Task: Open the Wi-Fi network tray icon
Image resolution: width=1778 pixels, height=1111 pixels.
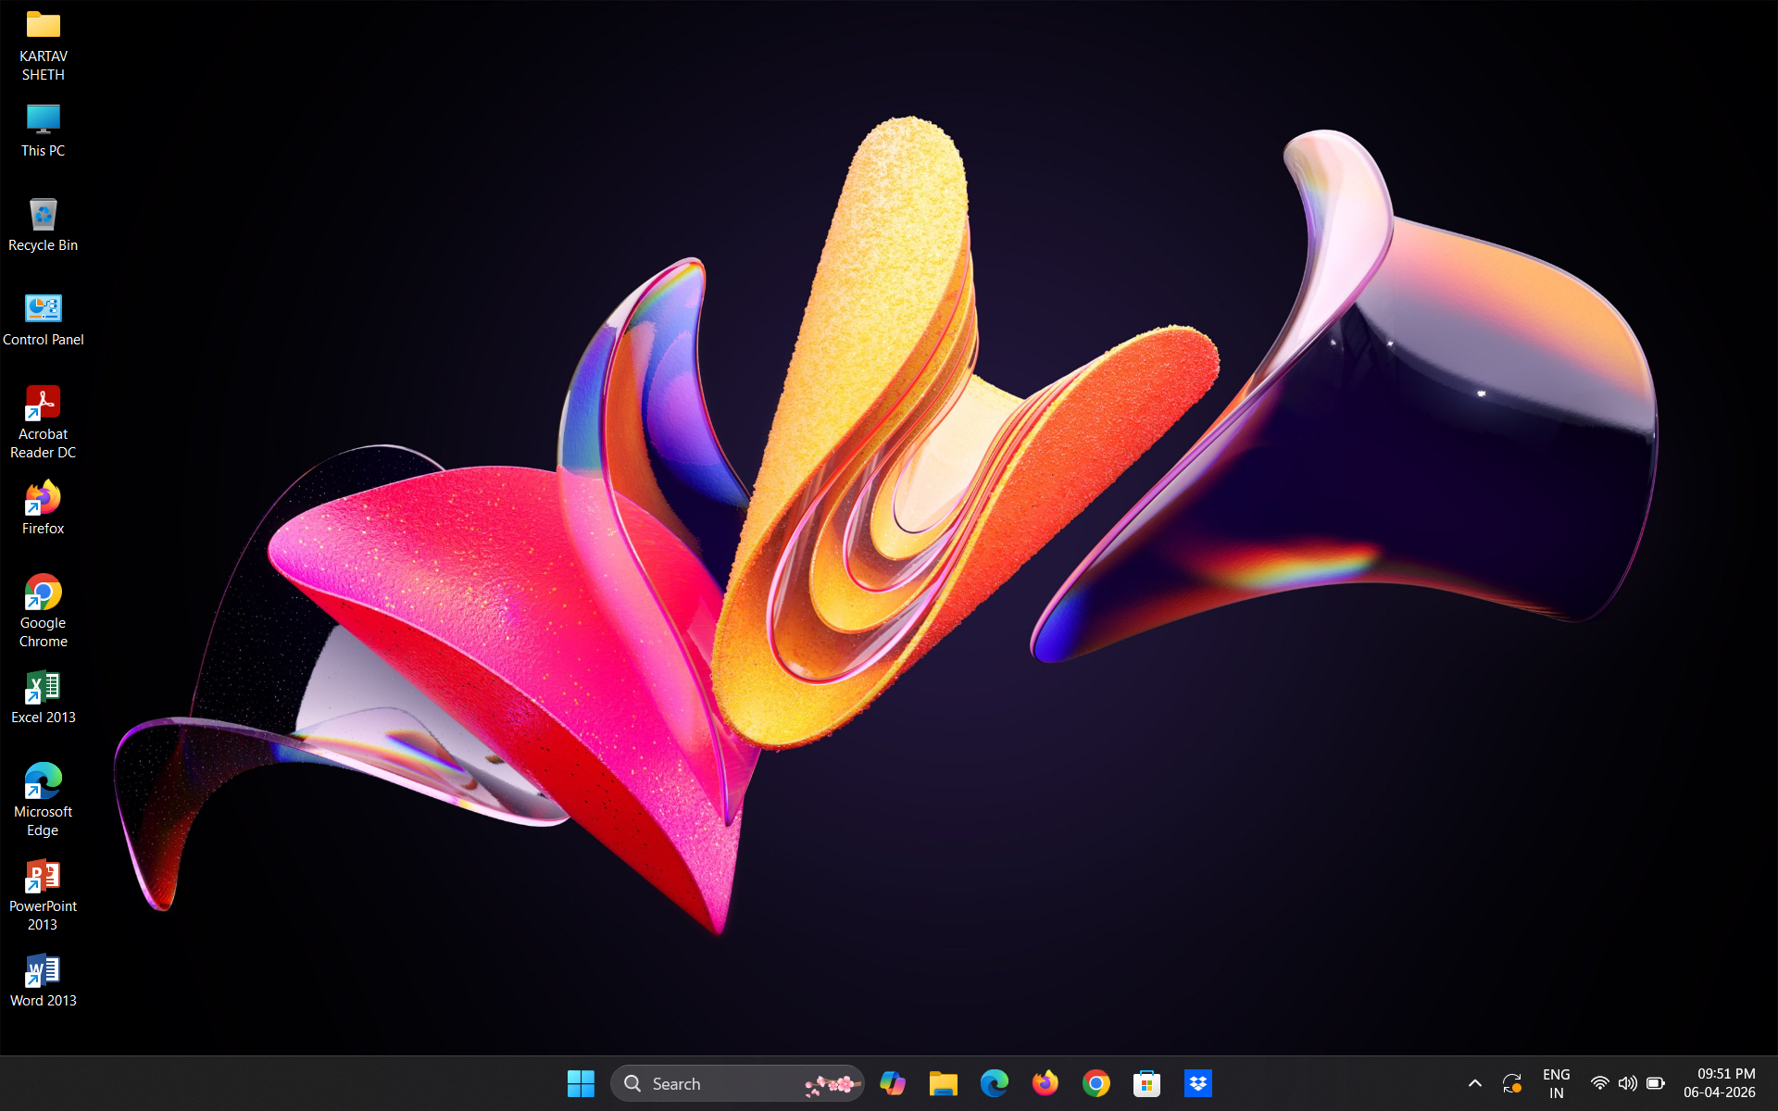Action: (1599, 1083)
